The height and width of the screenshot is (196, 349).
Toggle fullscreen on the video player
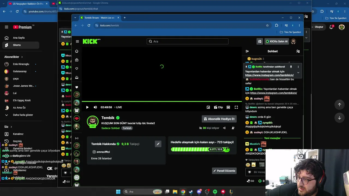coord(236,107)
